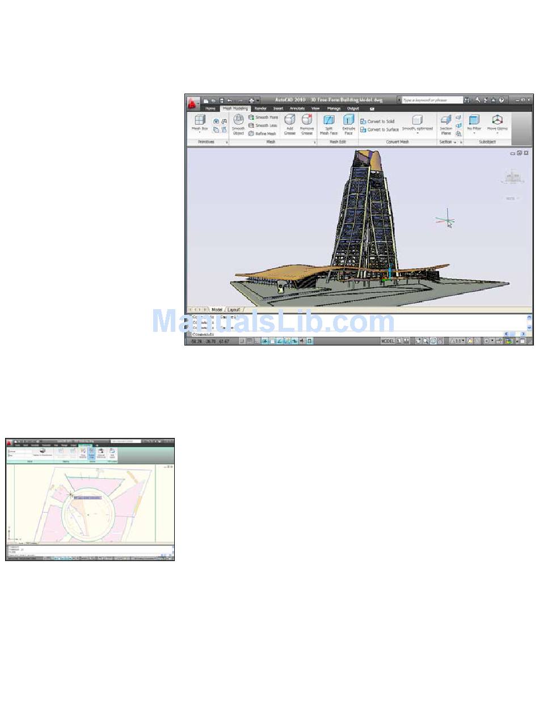Click the Undo arrow in quick access toolbar
539x704 pixels.
point(230,100)
